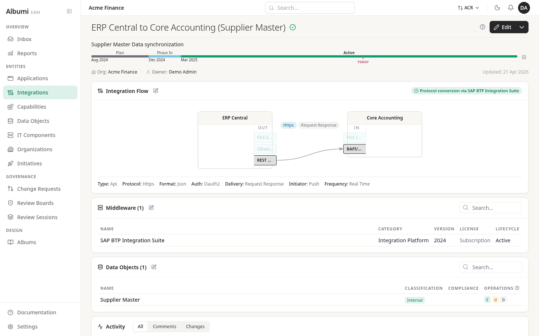Edit Integration Flow pencil icon
The image size is (539, 336).
(156, 91)
